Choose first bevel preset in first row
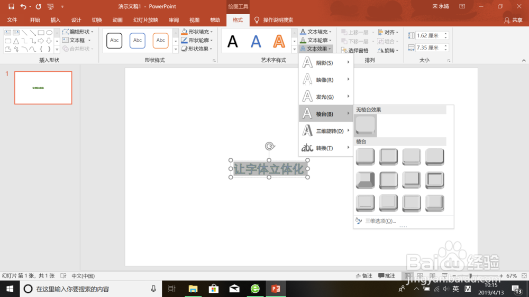 click(366, 157)
